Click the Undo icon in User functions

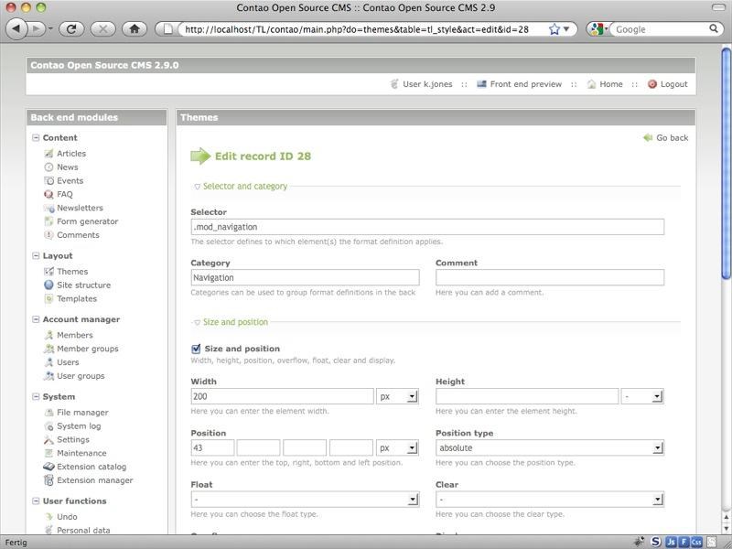pyautogui.click(x=48, y=516)
